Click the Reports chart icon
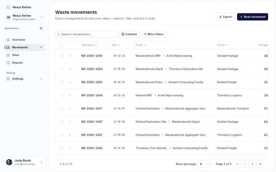The height and width of the screenshot is (172, 276). [x=8, y=63]
